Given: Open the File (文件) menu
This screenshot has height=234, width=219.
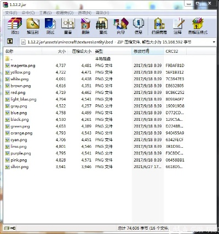Looking at the screenshot, I should click(x=11, y=13).
